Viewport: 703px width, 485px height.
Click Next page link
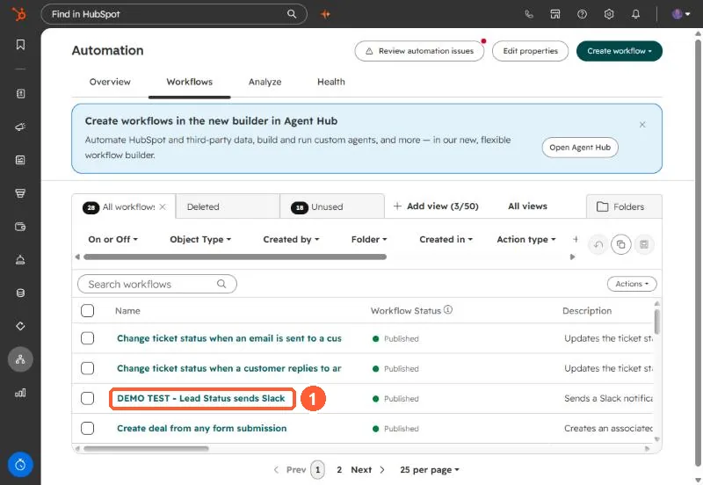coord(368,470)
